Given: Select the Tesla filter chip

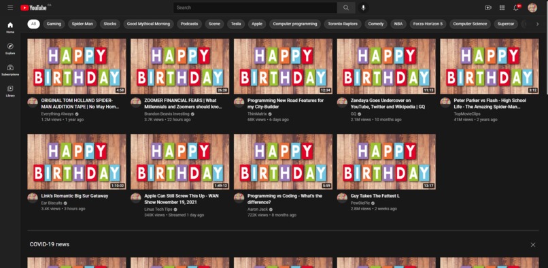Looking at the screenshot, I should pos(236,24).
